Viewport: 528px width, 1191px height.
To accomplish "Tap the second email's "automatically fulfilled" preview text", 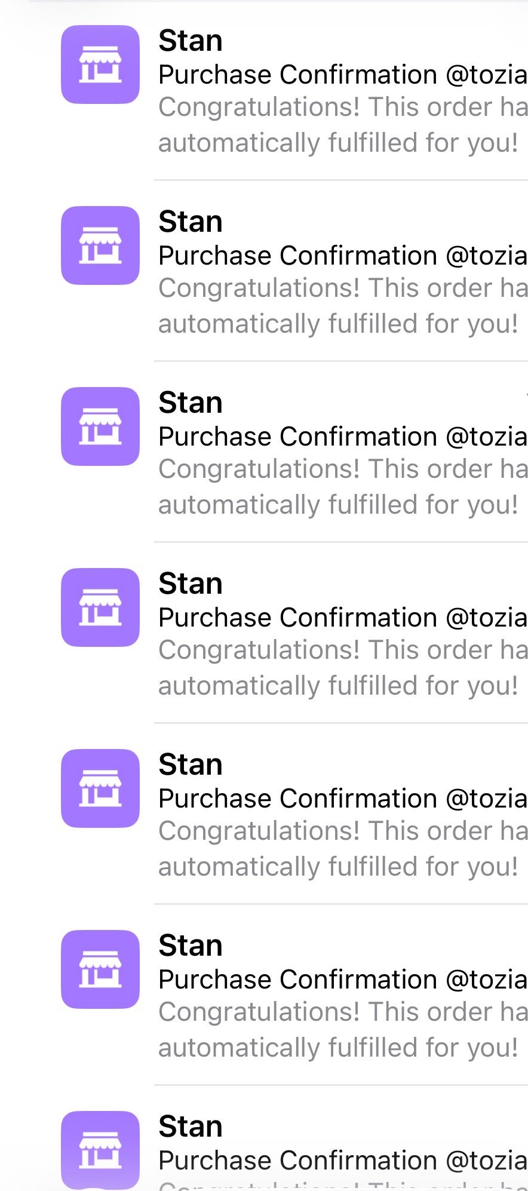I will pyautogui.click(x=338, y=324).
